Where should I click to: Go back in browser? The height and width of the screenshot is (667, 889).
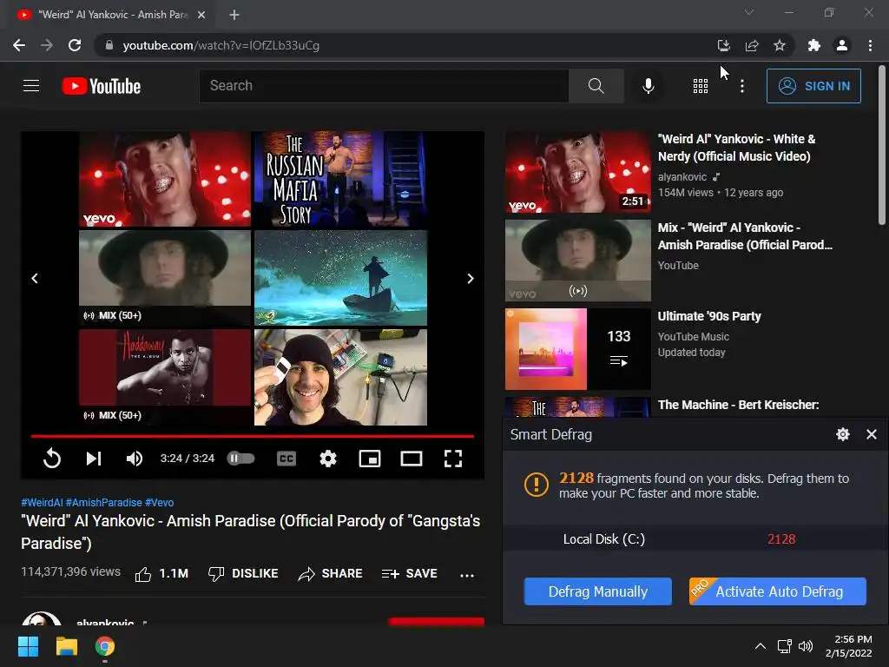click(x=19, y=45)
